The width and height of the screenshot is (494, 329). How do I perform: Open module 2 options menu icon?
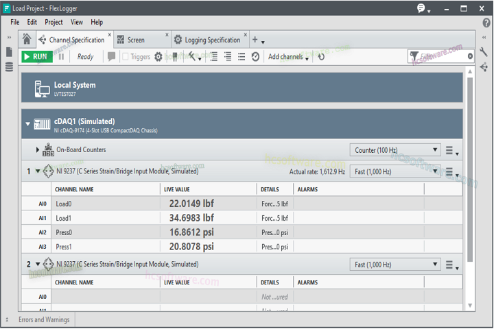point(451,265)
